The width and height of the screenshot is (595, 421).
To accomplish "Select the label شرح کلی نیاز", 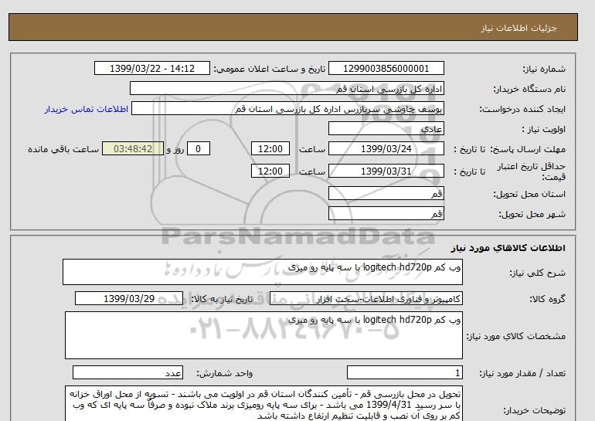I will point(538,273).
